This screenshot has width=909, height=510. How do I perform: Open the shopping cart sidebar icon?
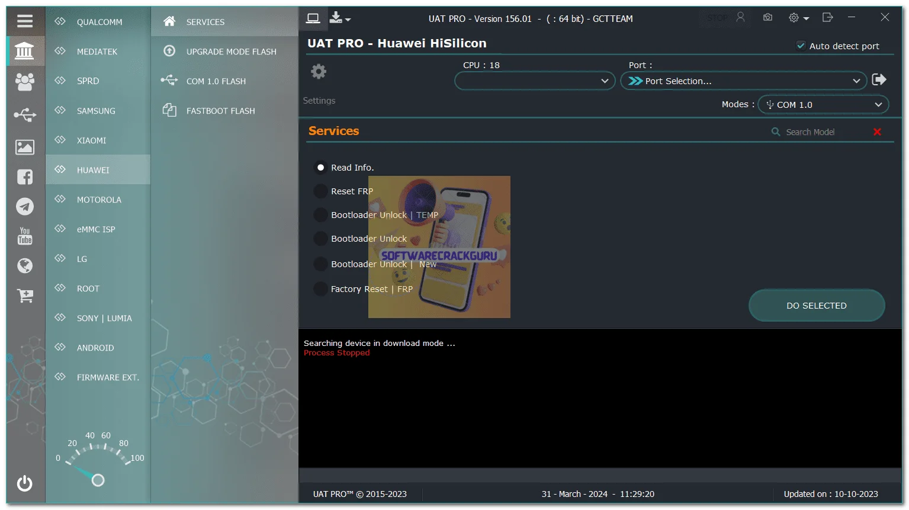point(25,295)
